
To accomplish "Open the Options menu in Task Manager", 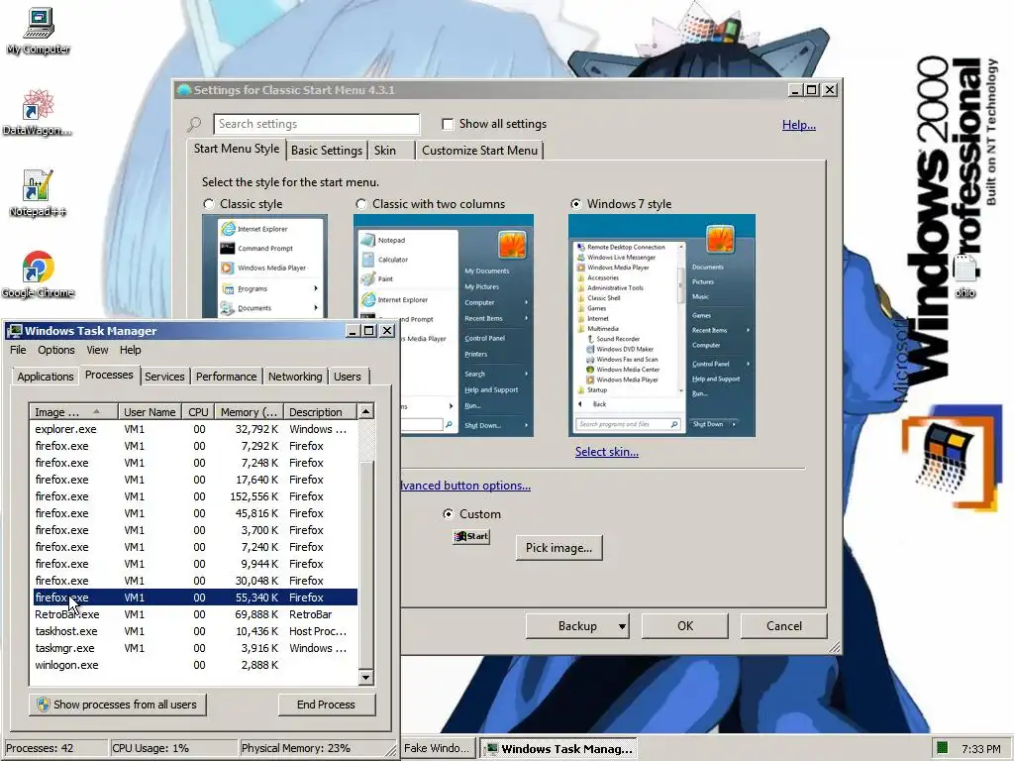I will coord(56,350).
